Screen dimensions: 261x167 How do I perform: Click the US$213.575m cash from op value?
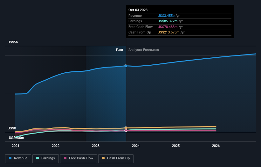click(x=168, y=33)
